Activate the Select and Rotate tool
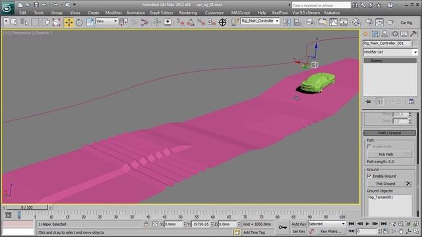The width and height of the screenshot is (422, 237). pos(79,22)
